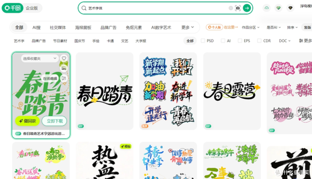
Task: Click the black diamond membership icon
Action: pos(290,8)
